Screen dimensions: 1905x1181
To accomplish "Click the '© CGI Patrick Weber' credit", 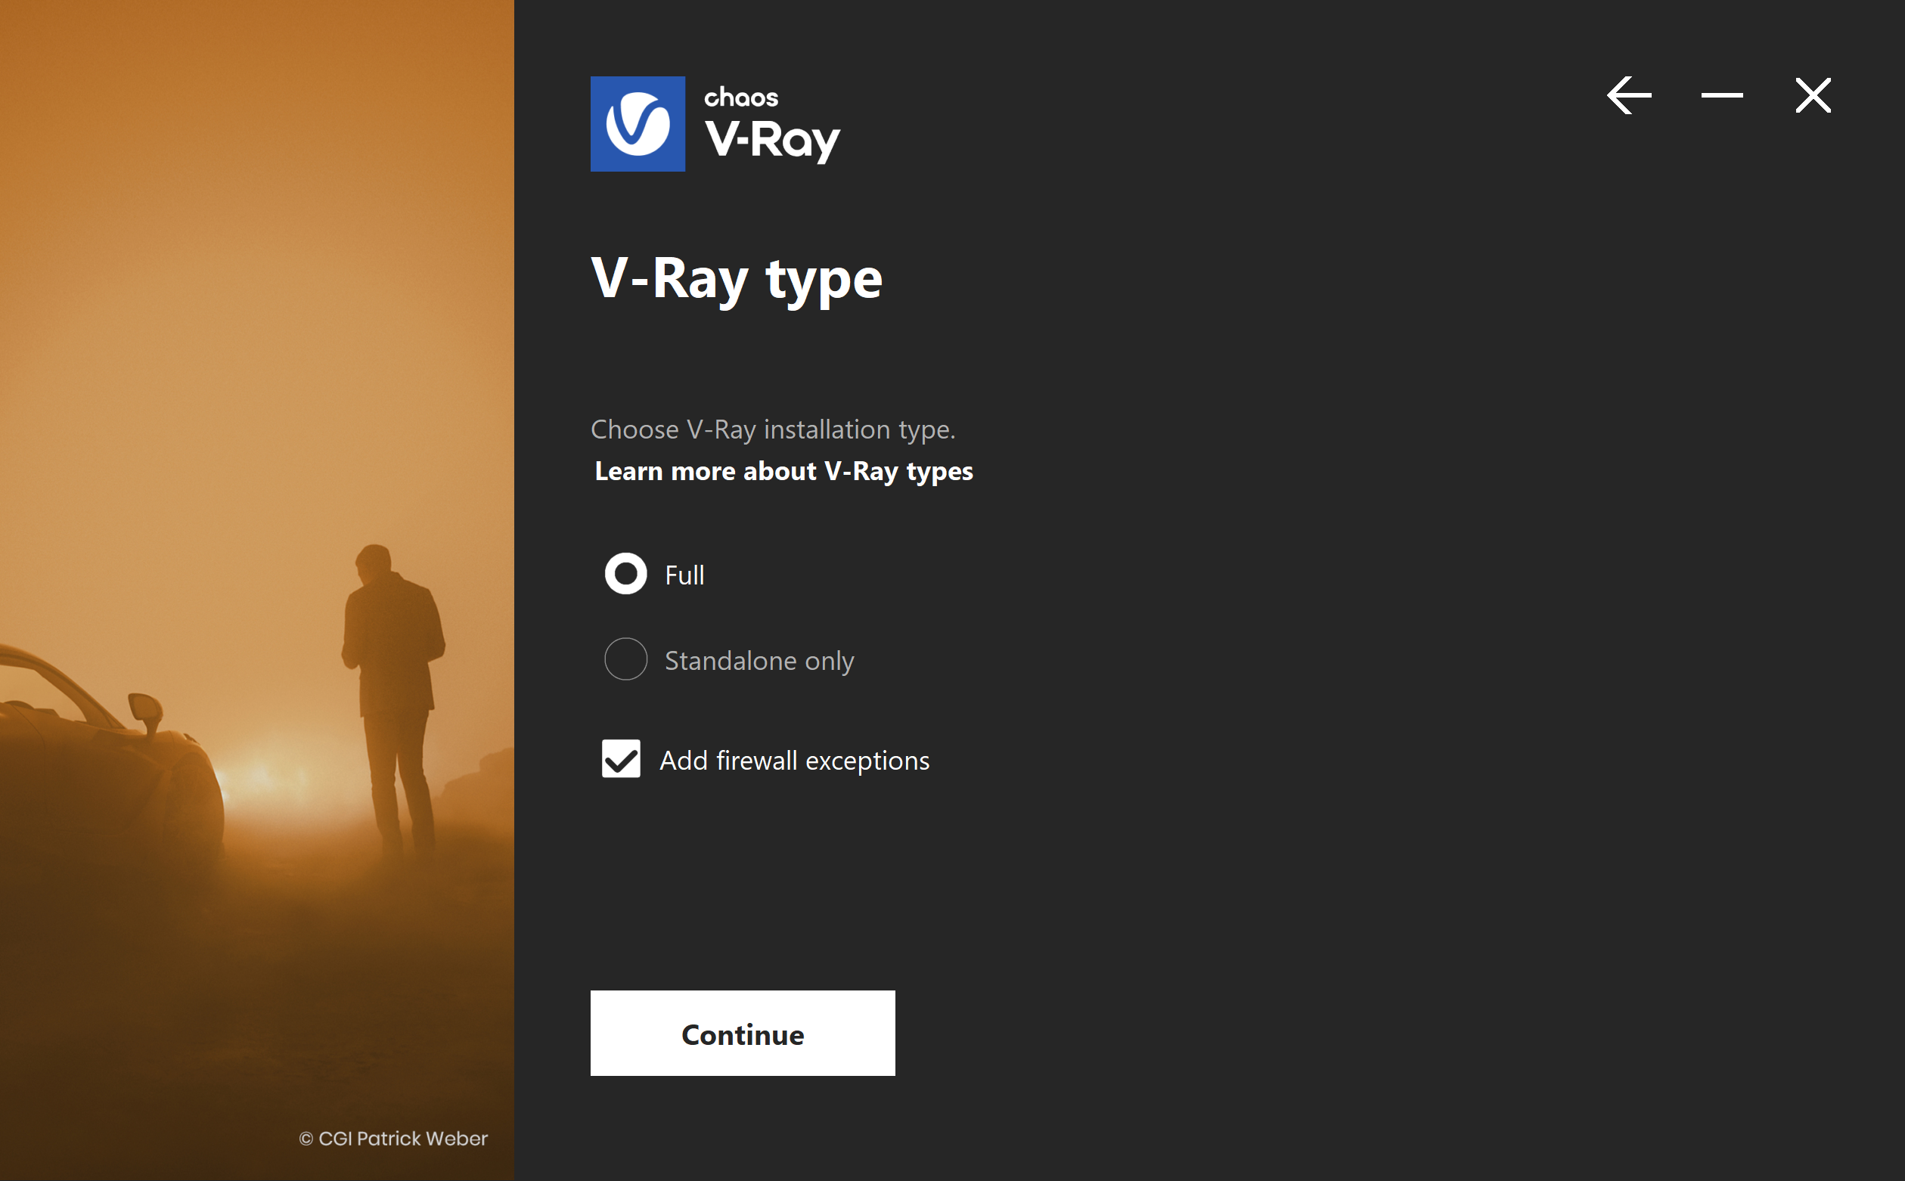I will (x=392, y=1139).
